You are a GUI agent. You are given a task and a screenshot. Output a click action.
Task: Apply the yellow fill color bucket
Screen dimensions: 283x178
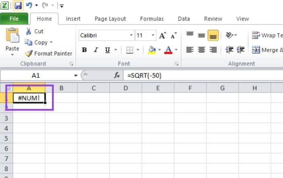[152, 50]
